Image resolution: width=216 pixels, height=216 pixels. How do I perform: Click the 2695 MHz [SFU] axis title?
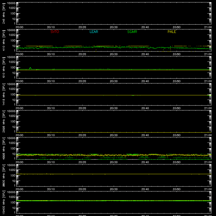pos(4,121)
